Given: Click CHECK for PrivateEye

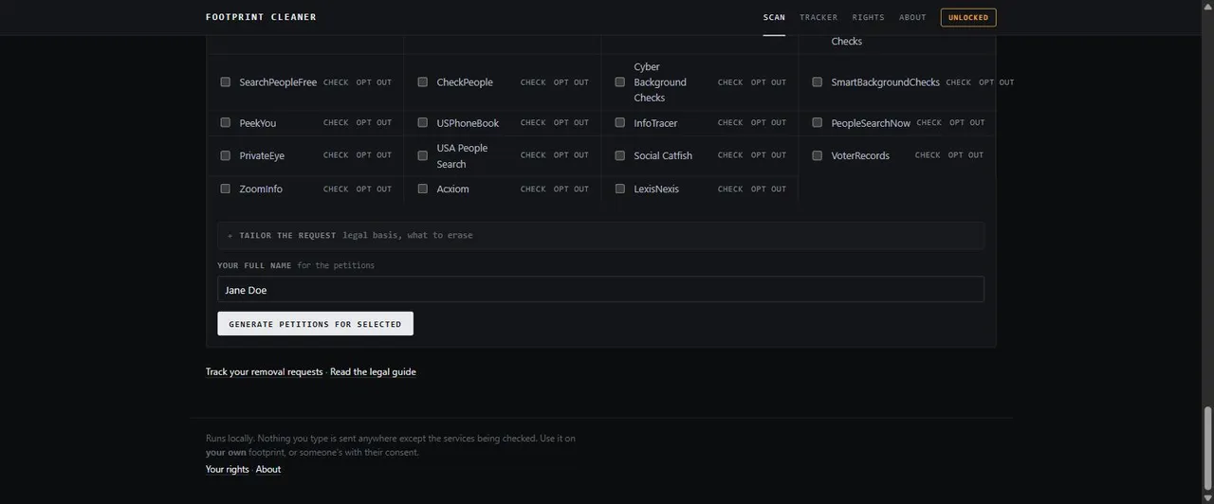Looking at the screenshot, I should pyautogui.click(x=336, y=154).
